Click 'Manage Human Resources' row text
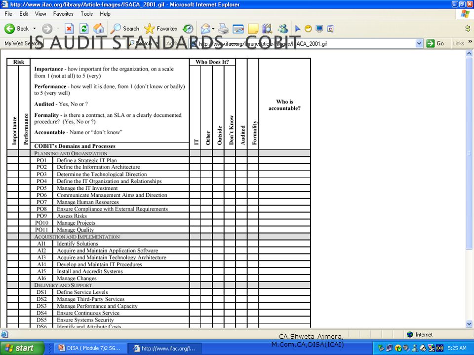 (x=88, y=202)
